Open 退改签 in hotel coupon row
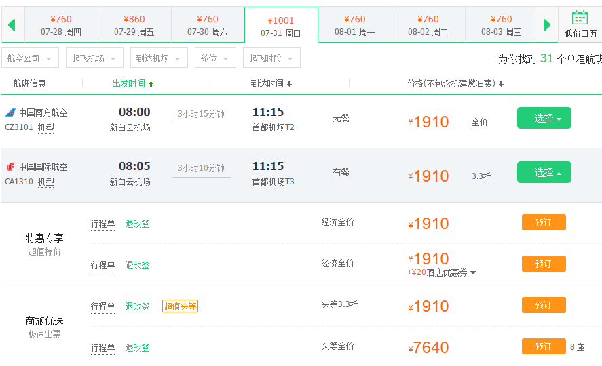This screenshot has height=366, width=602. [x=137, y=265]
